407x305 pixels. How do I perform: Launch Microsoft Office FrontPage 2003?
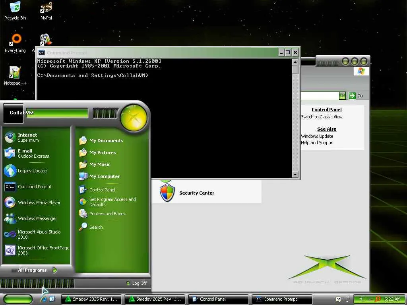tap(36, 250)
